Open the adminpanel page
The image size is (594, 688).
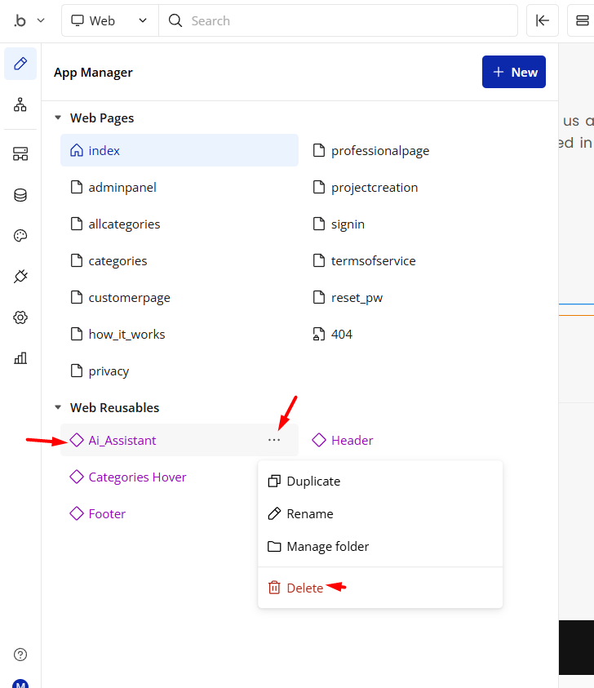(x=122, y=188)
